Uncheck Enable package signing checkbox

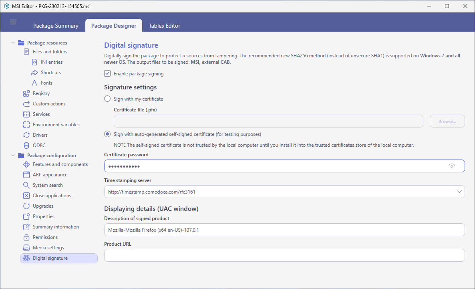tap(107, 73)
